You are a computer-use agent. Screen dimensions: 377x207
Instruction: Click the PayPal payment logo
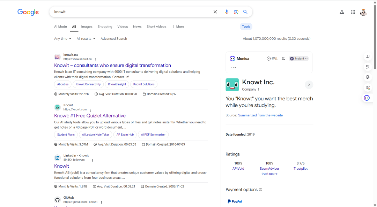(235, 201)
